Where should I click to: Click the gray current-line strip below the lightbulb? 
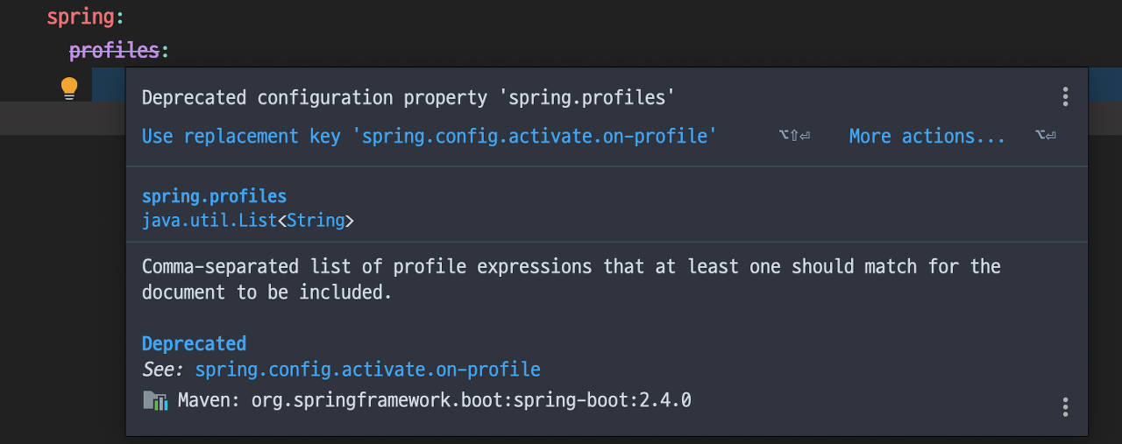click(x=62, y=117)
